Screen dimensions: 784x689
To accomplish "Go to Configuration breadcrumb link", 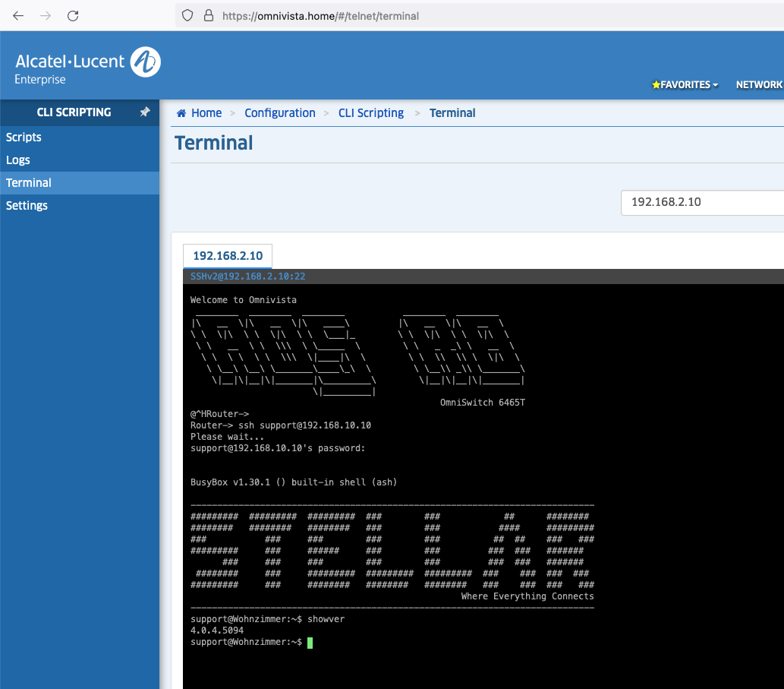I will [279, 113].
